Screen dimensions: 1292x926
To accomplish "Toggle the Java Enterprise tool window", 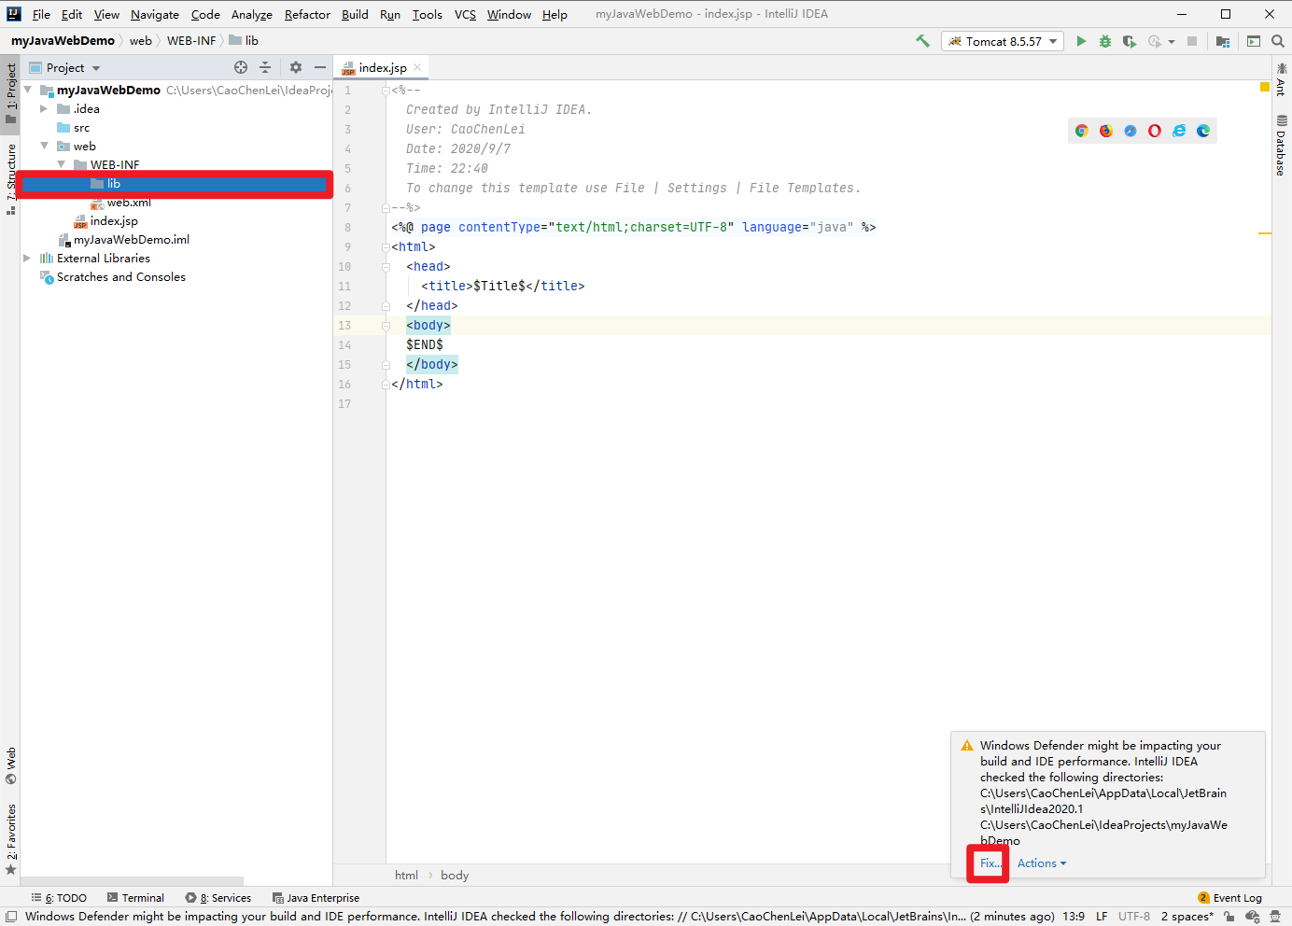I will (x=316, y=898).
